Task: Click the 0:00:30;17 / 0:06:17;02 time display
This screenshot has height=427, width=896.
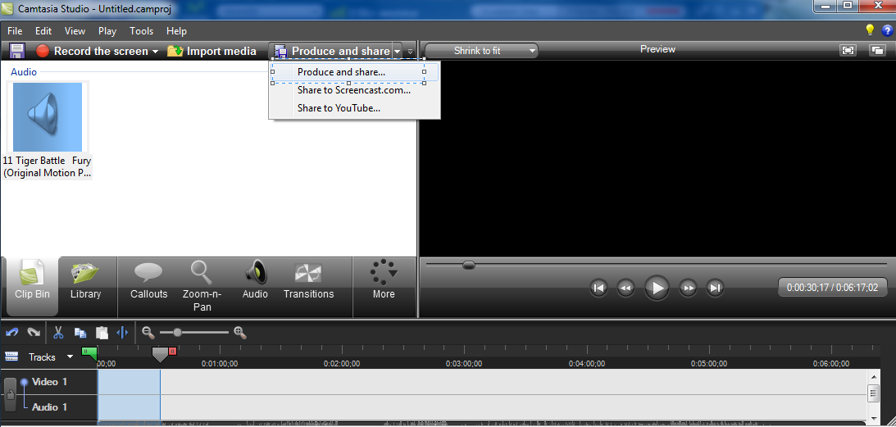Action: click(x=832, y=288)
